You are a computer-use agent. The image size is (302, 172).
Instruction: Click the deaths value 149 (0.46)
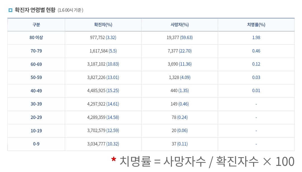tap(180, 104)
